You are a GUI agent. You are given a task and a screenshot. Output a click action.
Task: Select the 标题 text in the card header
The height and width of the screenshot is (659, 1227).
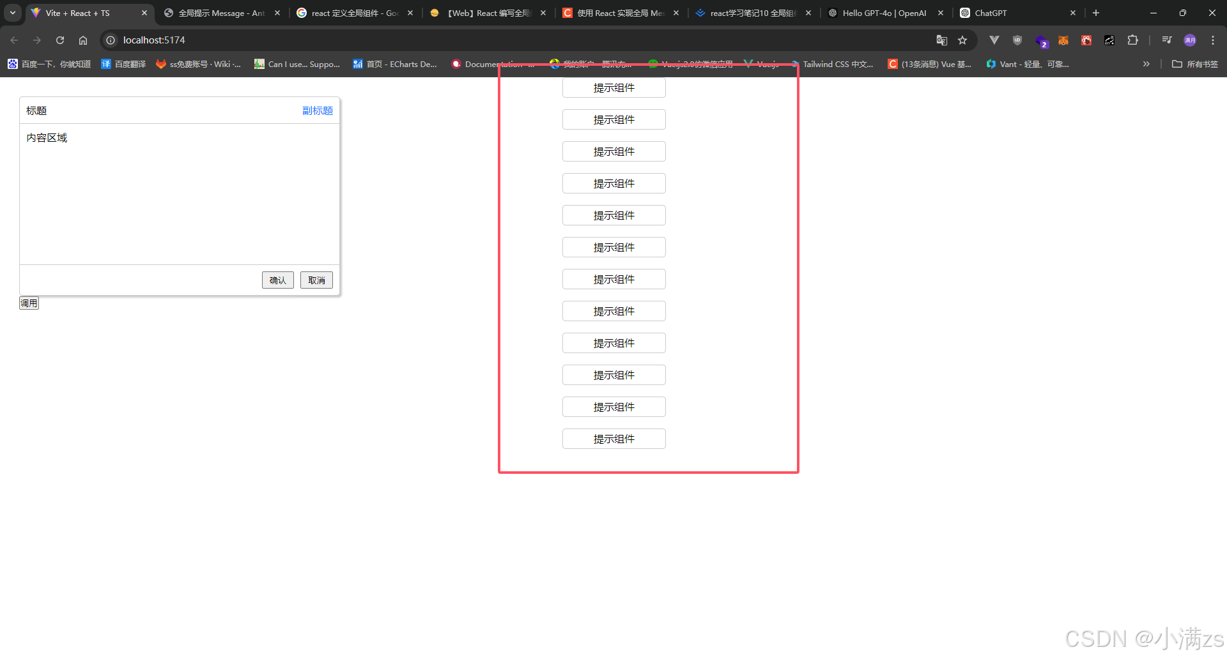coord(36,110)
